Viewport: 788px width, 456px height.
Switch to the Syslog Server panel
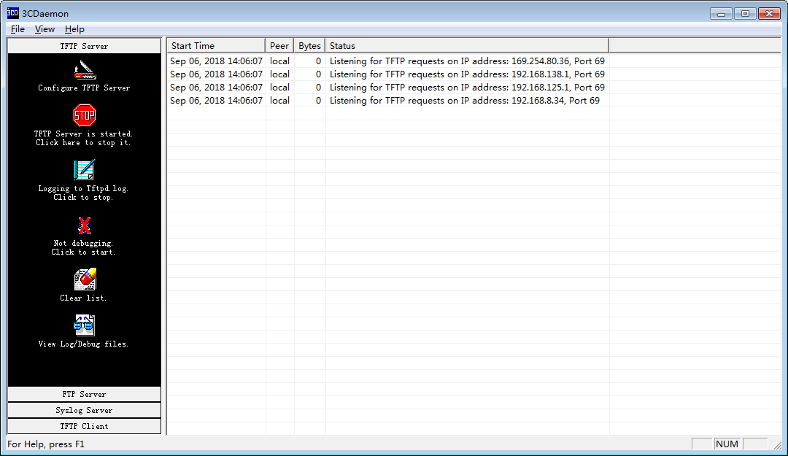85,410
